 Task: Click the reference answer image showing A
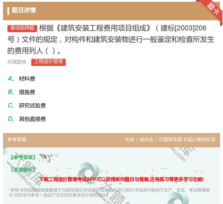coord(48,158)
